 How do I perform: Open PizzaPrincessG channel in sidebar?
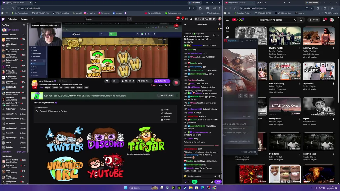click(13, 50)
